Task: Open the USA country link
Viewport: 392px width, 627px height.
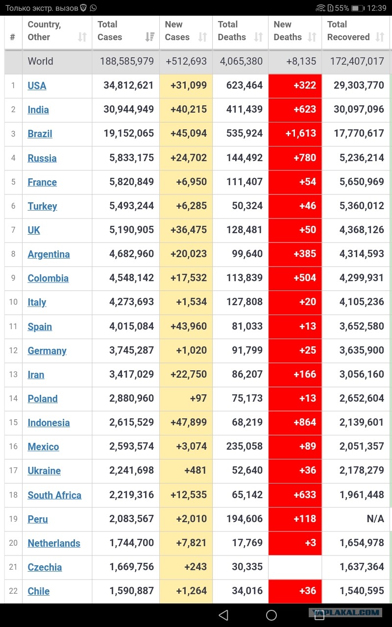Action: point(37,86)
